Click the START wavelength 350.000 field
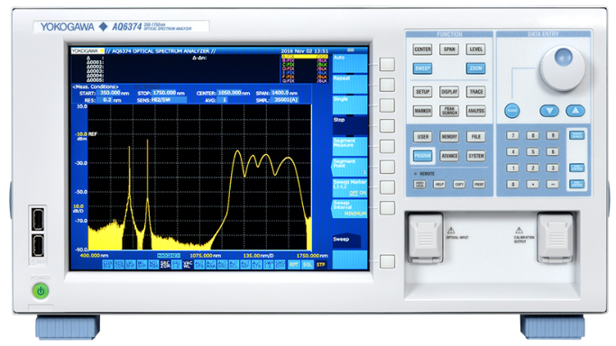616x346 pixels. click(109, 93)
